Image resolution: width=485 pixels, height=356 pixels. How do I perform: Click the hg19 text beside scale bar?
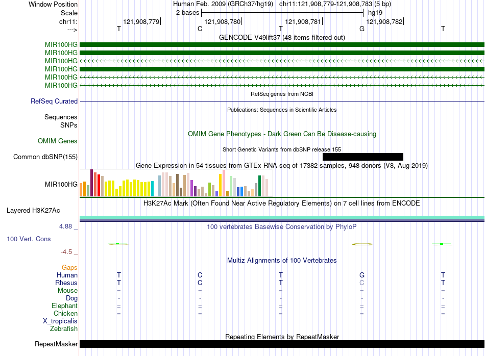point(375,13)
